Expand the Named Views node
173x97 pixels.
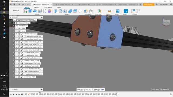[x=14, y=26]
